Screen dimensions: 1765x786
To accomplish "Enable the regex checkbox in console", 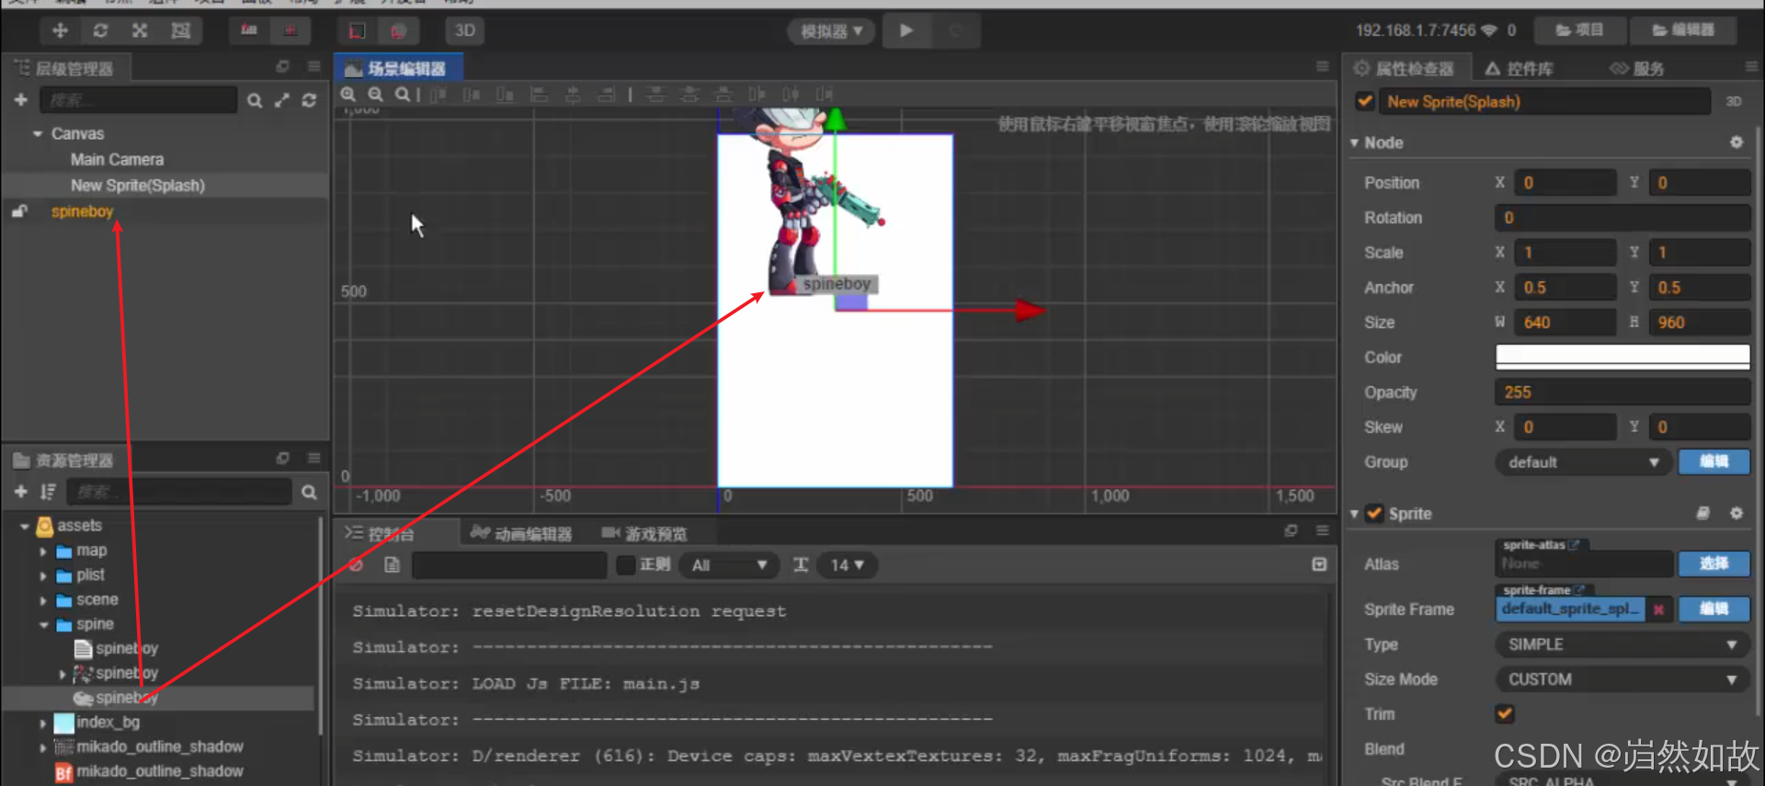I will click(x=626, y=564).
